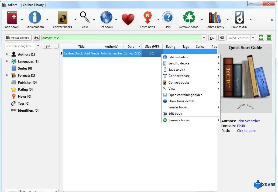This screenshot has height=192, width=278.
Task: Expand the Languages tree node arrow
Action: (7, 61)
